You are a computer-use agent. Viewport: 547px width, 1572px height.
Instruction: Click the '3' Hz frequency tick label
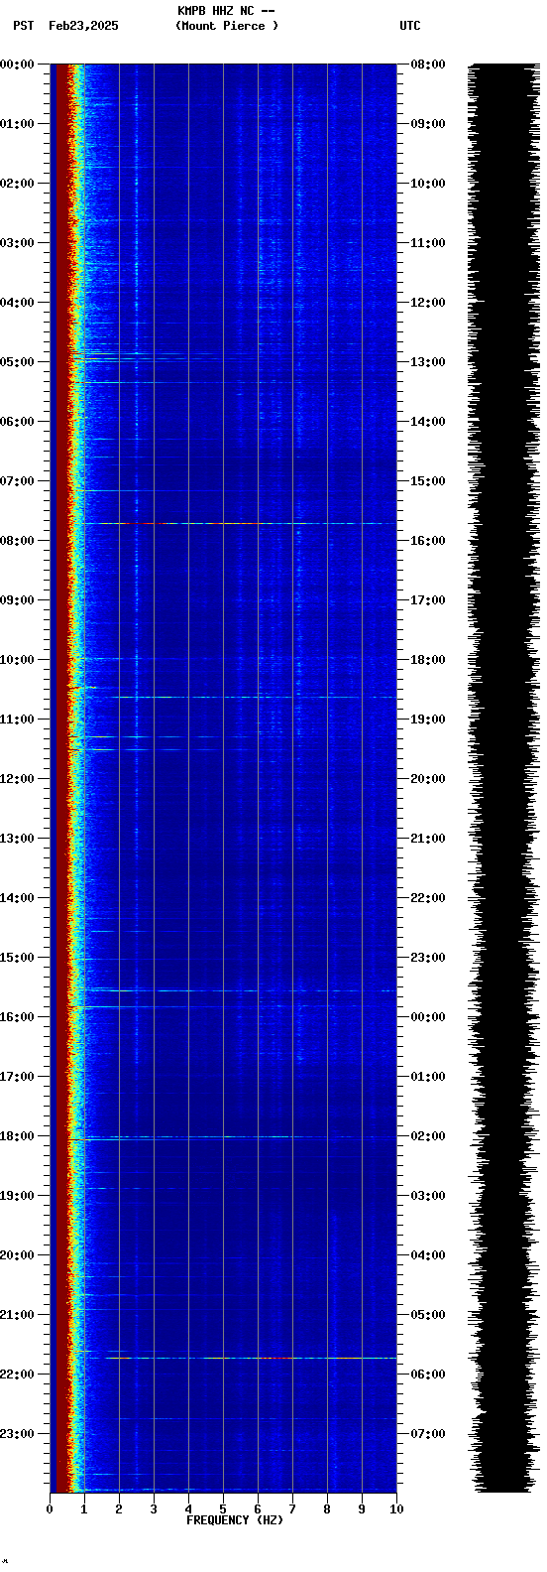154,1509
